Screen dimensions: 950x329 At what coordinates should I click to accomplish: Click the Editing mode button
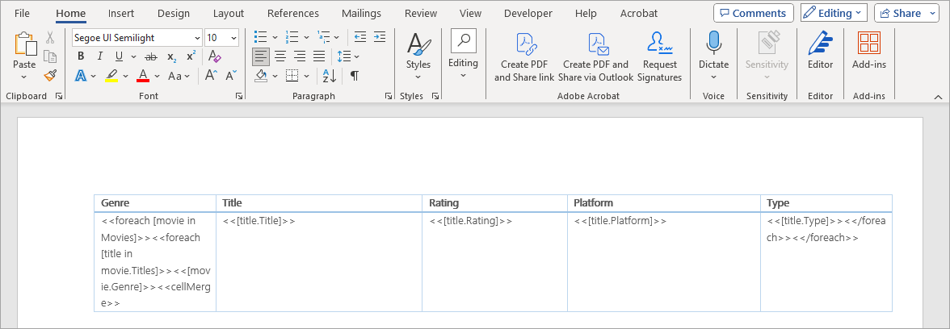point(834,13)
